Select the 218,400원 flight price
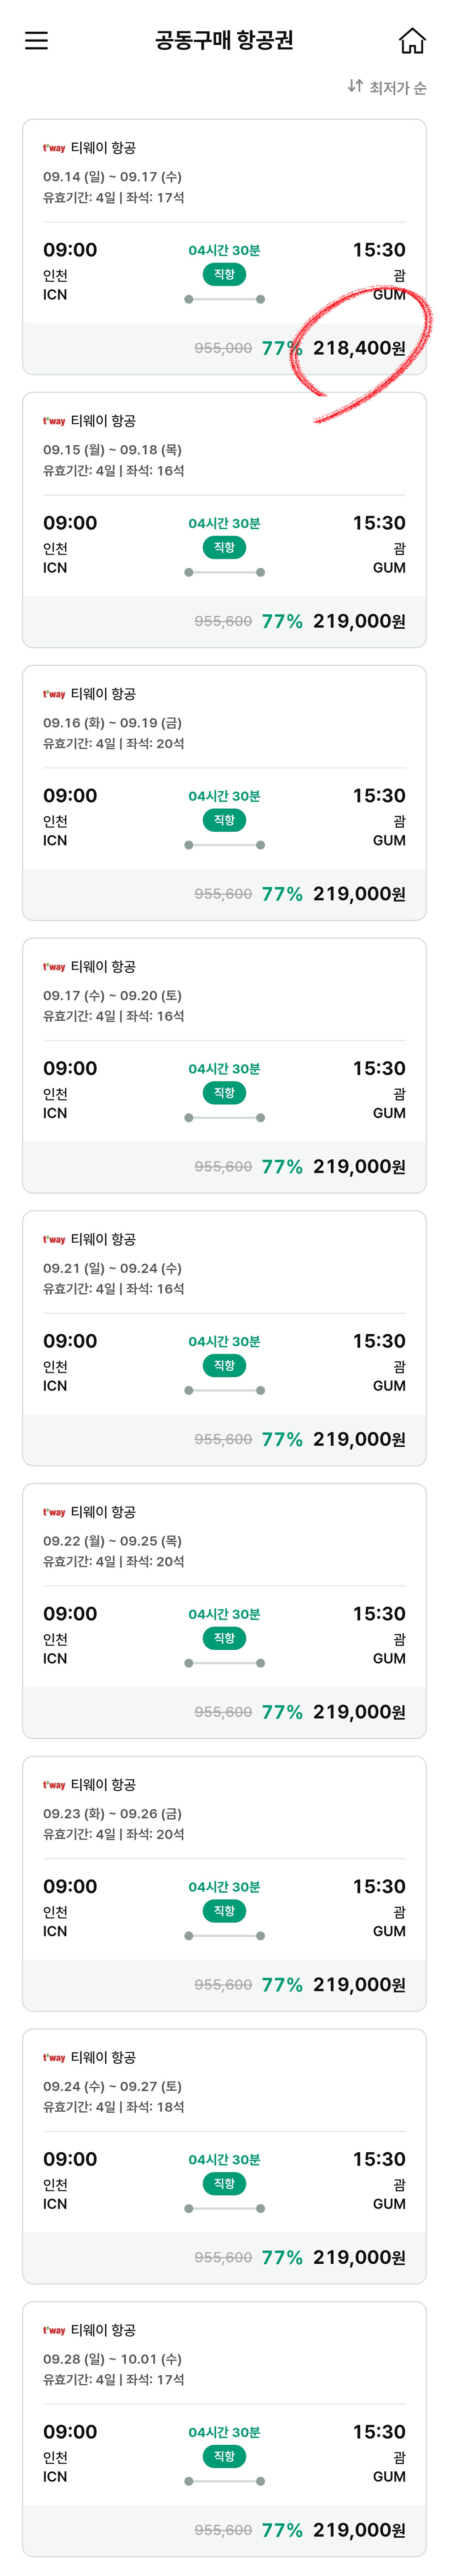This screenshot has width=449, height=2576. coord(359,348)
